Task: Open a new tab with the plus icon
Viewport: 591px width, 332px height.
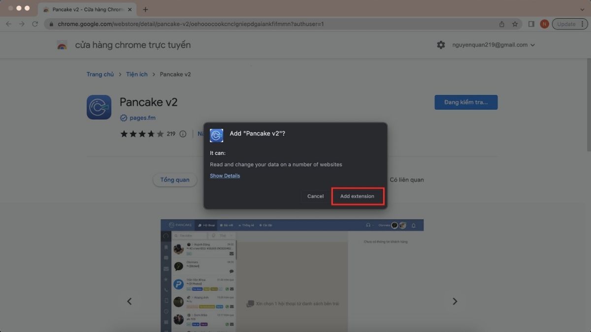Action: (145, 9)
